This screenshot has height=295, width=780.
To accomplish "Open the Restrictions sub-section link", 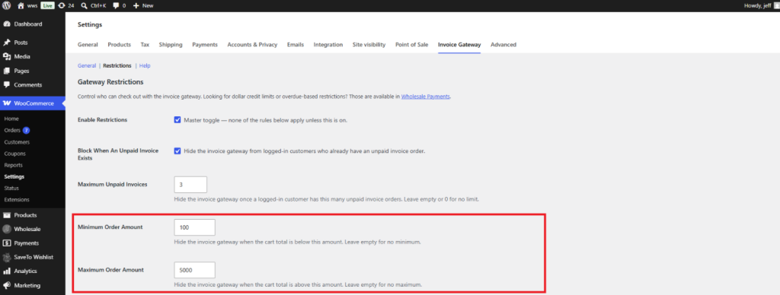I will coord(117,65).
